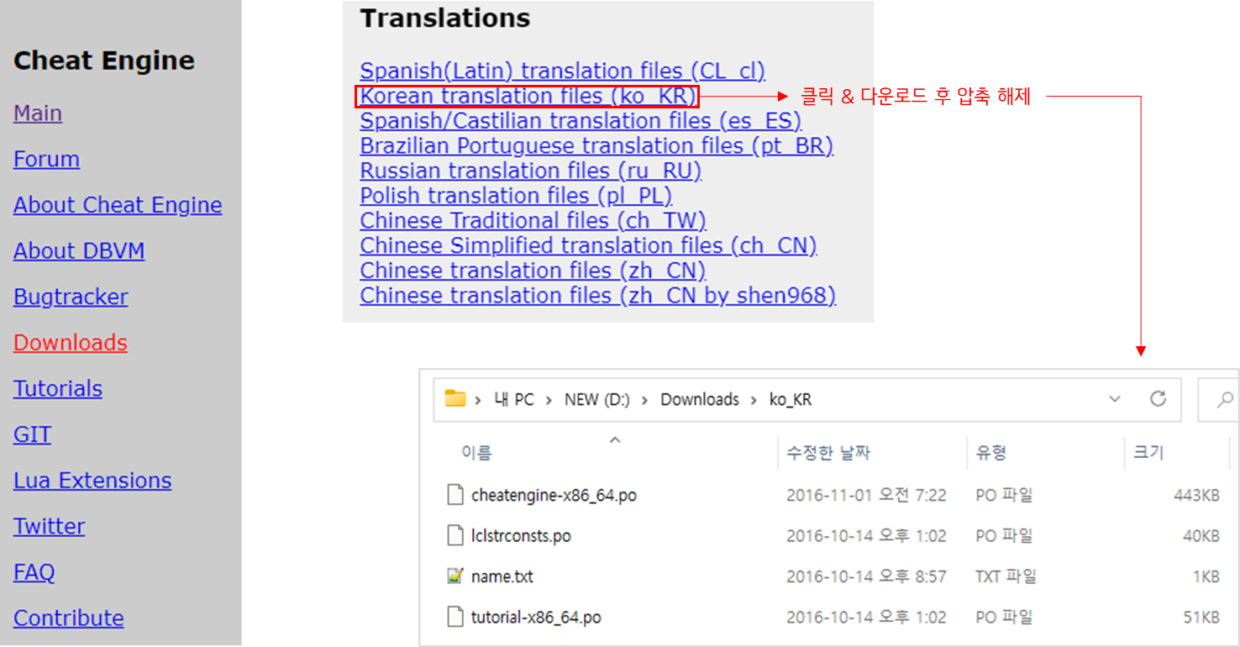Sort files by 유형 column header
Image resolution: width=1240 pixels, height=647 pixels.
pos(991,453)
